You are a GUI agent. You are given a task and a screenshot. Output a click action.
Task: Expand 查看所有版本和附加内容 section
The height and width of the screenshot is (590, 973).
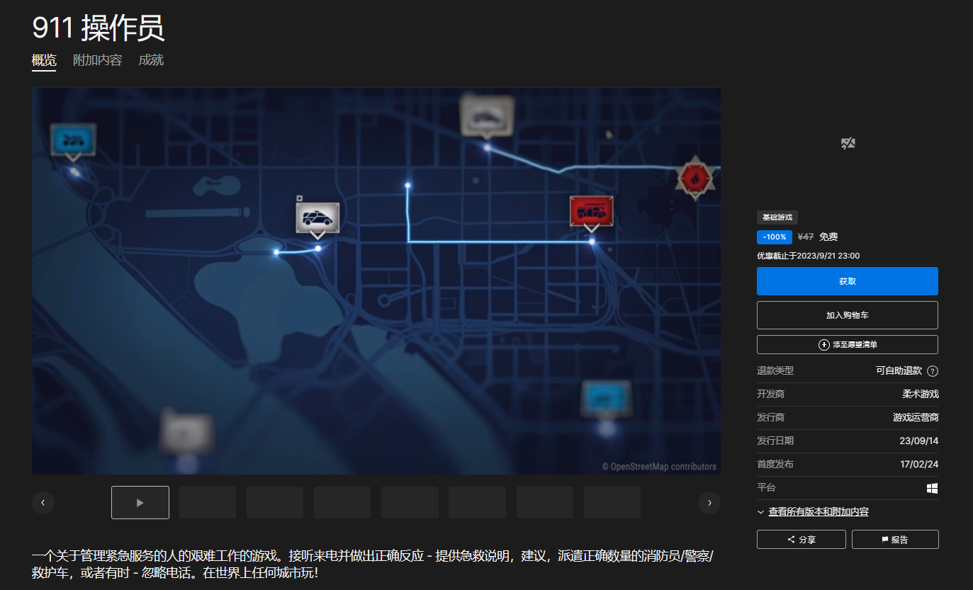click(818, 512)
